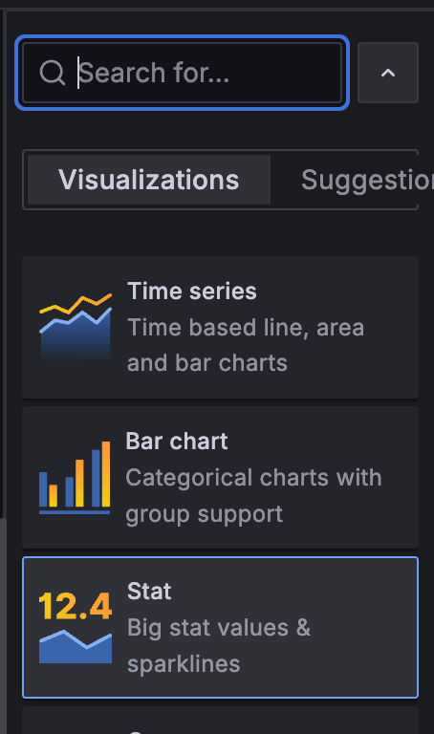Screen dimensions: 434x734
Task: Click the blue baseline under Bar chart icon
Action: [x=75, y=512]
